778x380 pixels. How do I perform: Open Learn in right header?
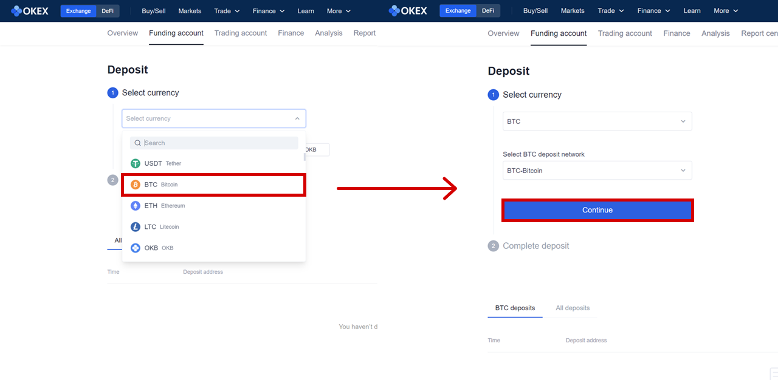pyautogui.click(x=692, y=11)
